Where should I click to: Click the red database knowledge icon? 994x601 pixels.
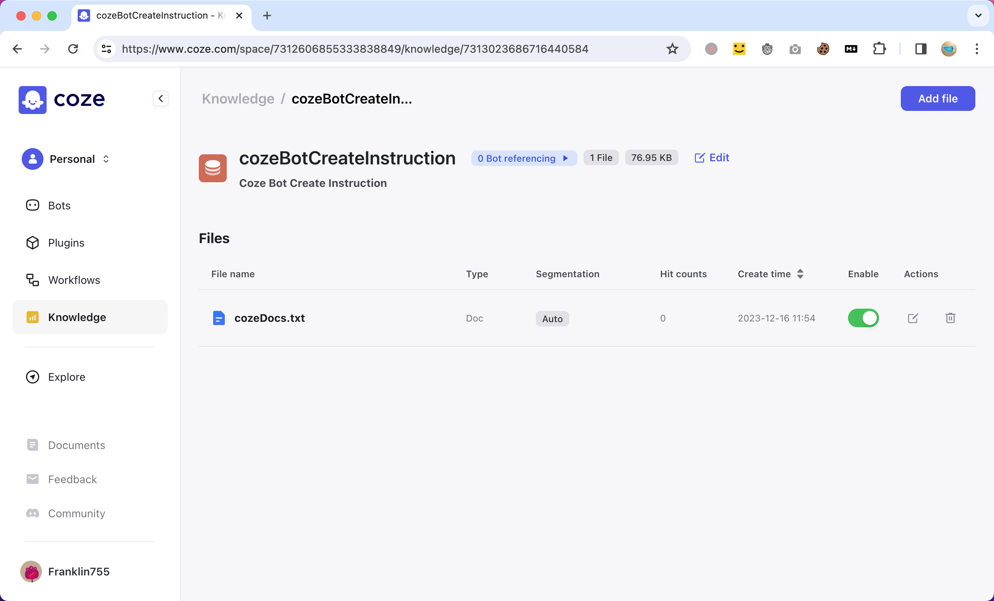click(x=213, y=168)
